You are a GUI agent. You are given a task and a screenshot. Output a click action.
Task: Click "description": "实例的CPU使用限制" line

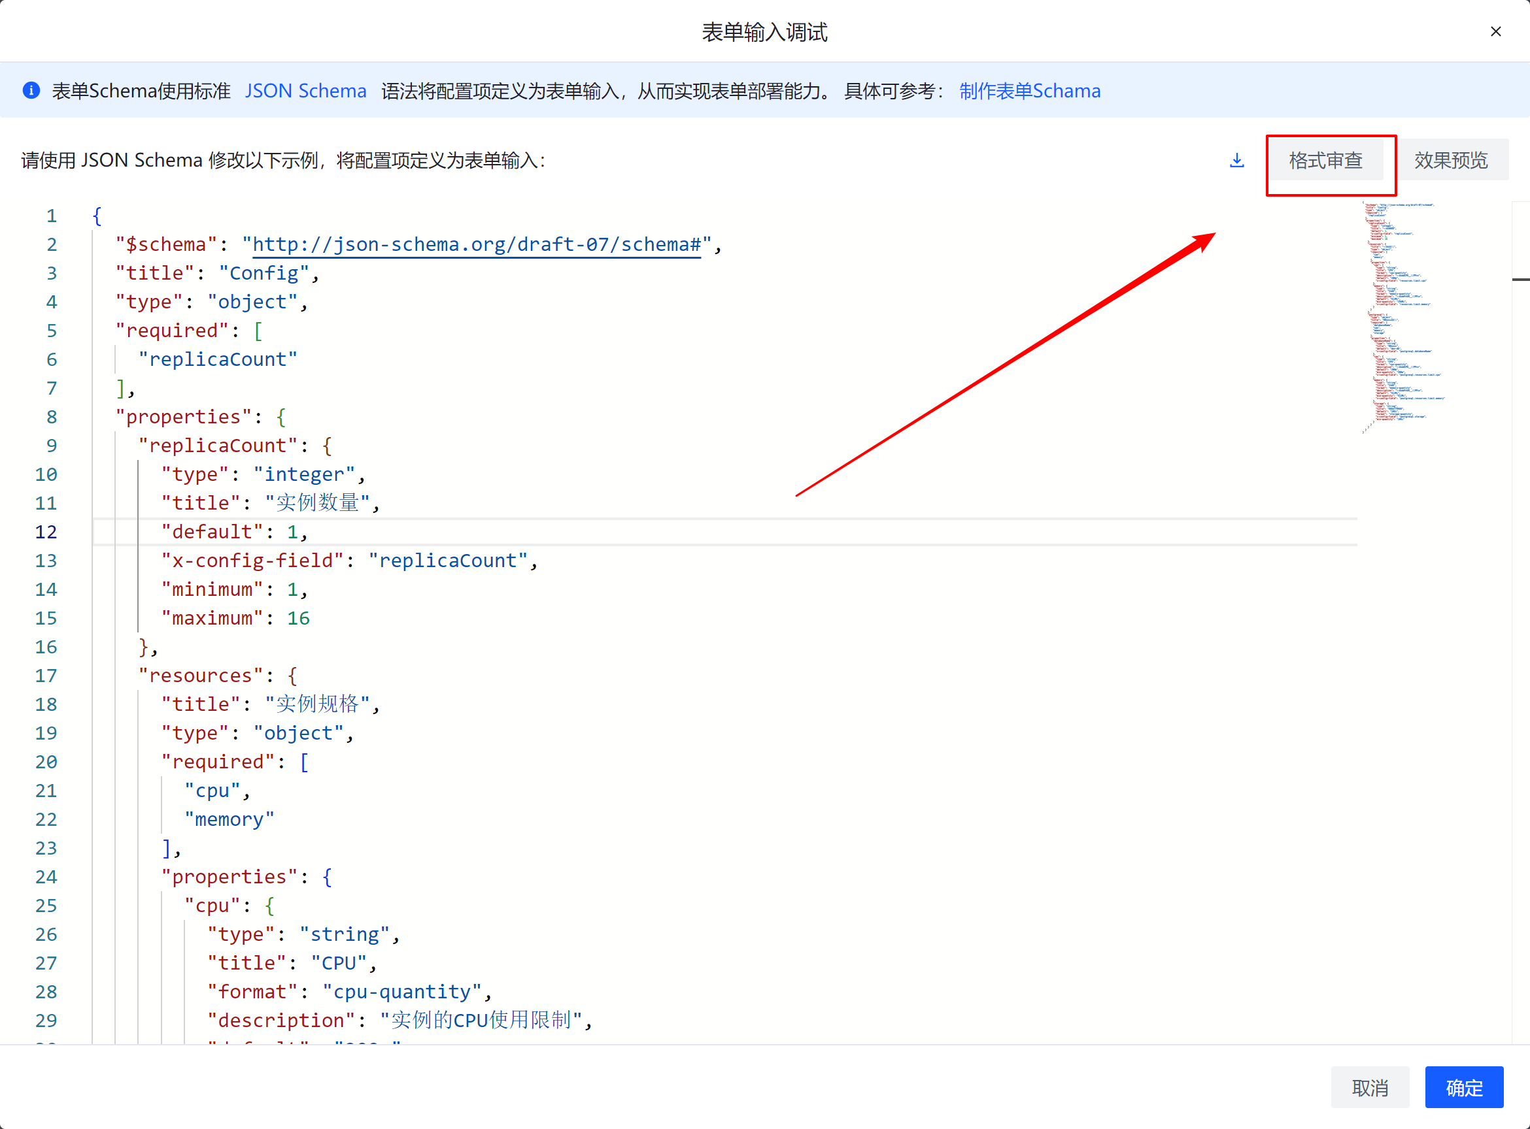click(x=399, y=1021)
